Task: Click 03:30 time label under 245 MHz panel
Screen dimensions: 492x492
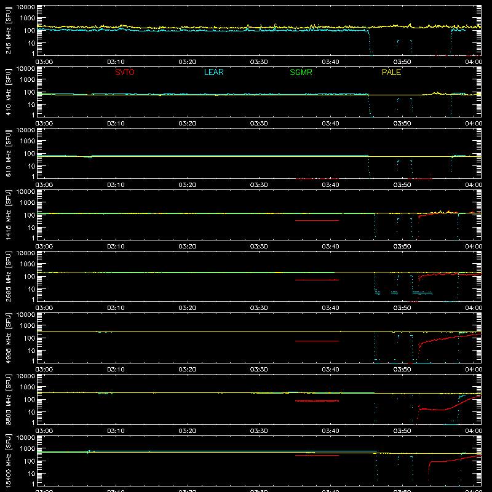Action: click(259, 62)
